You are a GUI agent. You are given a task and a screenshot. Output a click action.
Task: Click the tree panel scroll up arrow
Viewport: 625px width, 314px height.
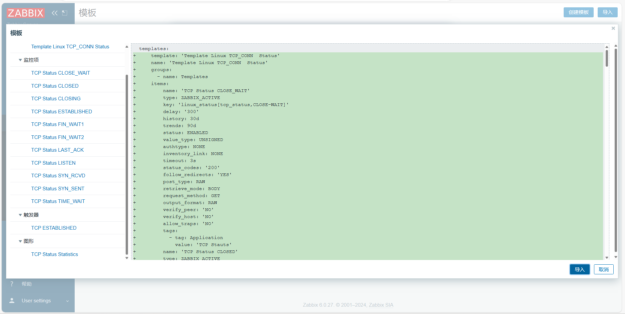click(x=127, y=47)
